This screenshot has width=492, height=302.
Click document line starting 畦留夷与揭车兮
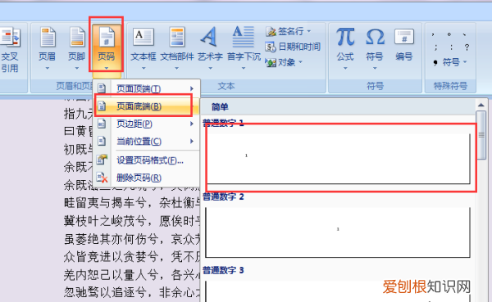point(132,203)
